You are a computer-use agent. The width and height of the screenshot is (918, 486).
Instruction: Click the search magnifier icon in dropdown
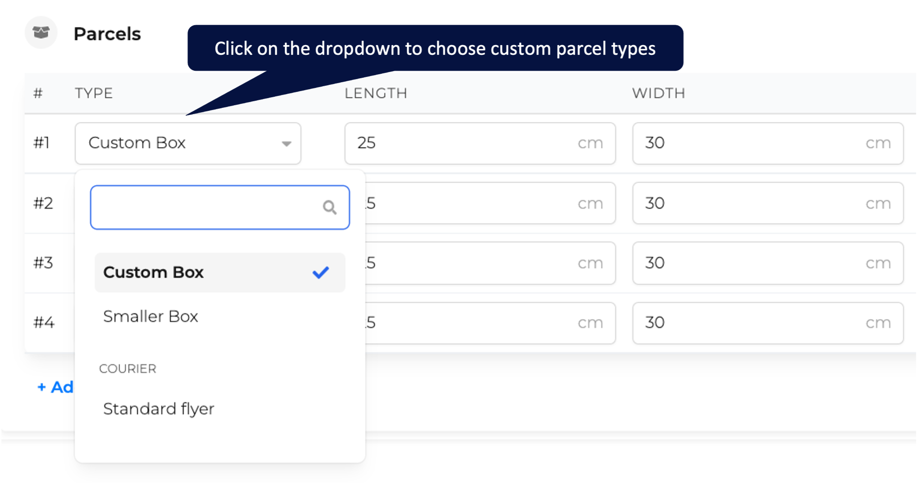[x=329, y=207]
